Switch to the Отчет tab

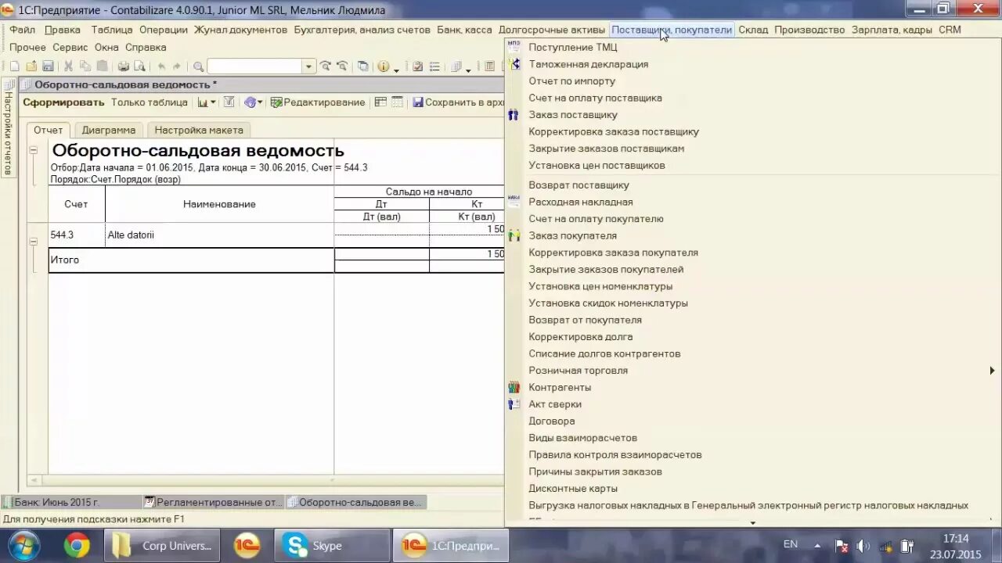pyautogui.click(x=49, y=130)
